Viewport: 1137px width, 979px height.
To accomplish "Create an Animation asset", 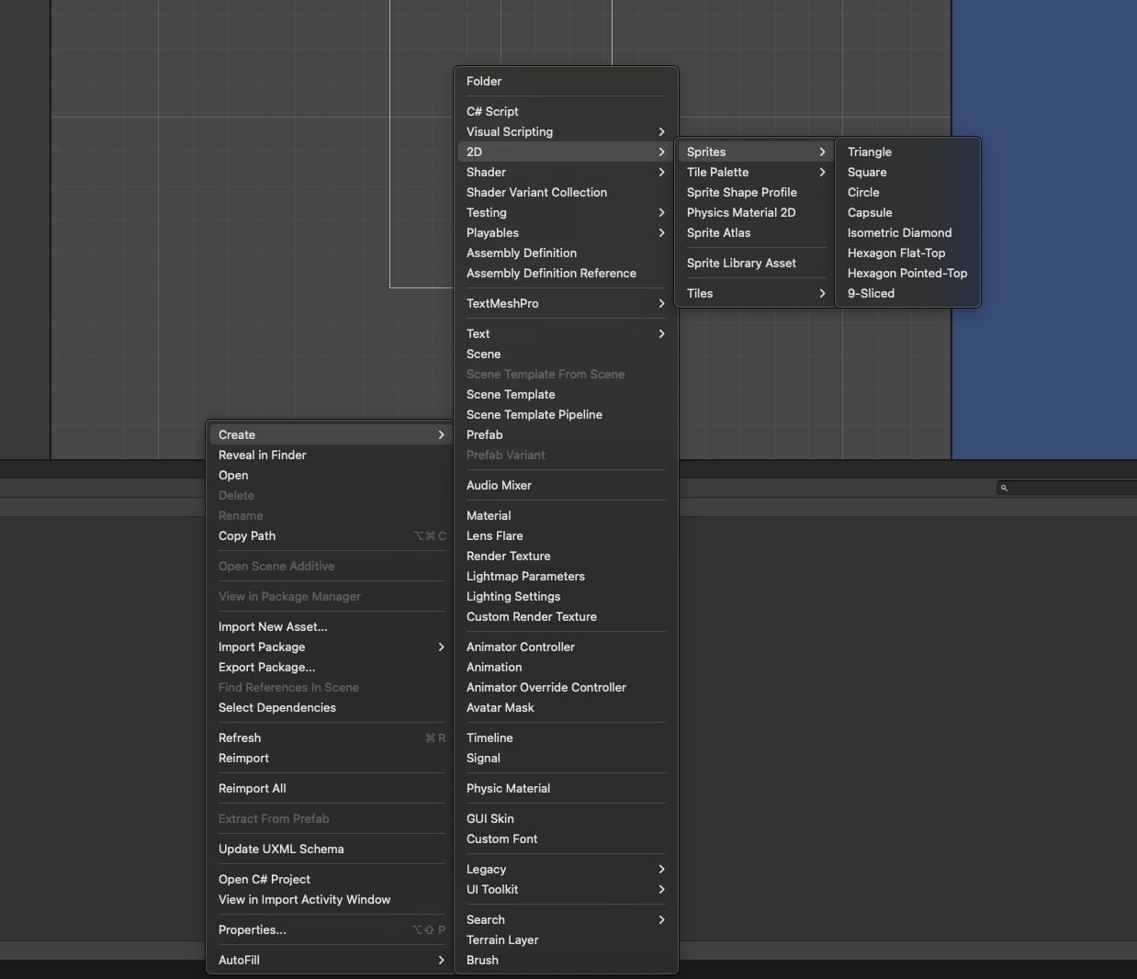I will 566,667.
